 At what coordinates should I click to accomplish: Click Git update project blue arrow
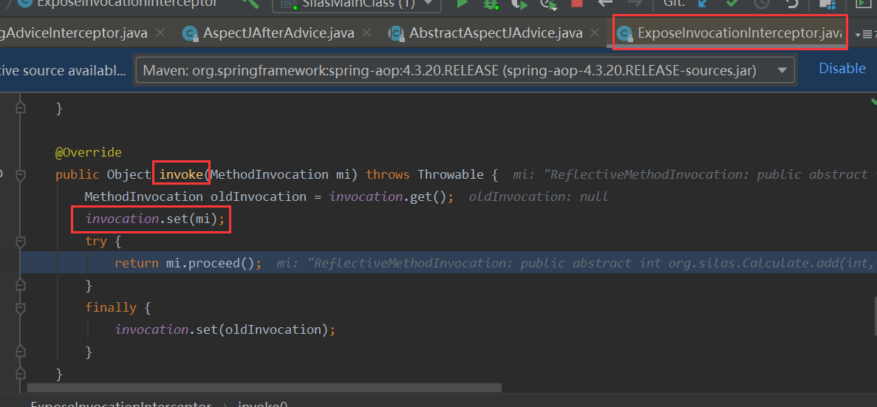click(703, 3)
